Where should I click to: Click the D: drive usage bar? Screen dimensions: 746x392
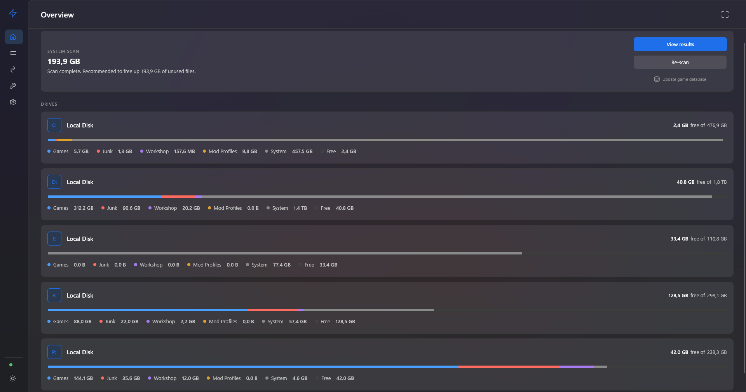tap(387, 197)
